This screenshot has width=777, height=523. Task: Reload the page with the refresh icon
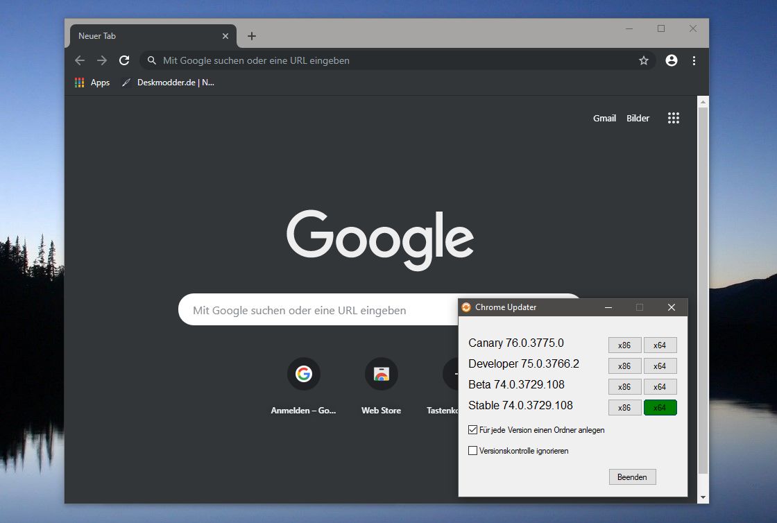[x=124, y=60]
